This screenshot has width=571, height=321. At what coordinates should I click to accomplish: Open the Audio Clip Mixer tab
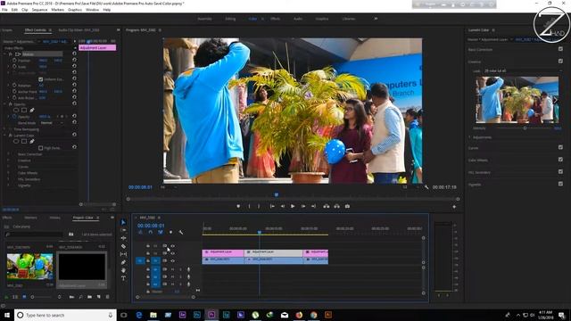(x=79, y=29)
